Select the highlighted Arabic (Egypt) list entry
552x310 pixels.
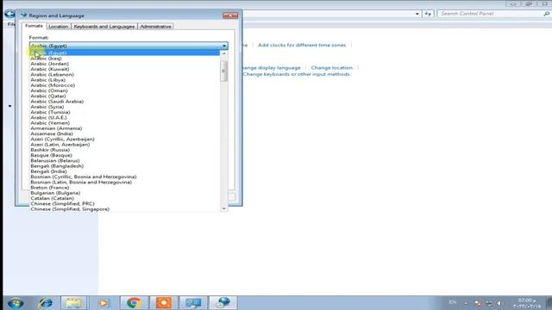[124, 53]
